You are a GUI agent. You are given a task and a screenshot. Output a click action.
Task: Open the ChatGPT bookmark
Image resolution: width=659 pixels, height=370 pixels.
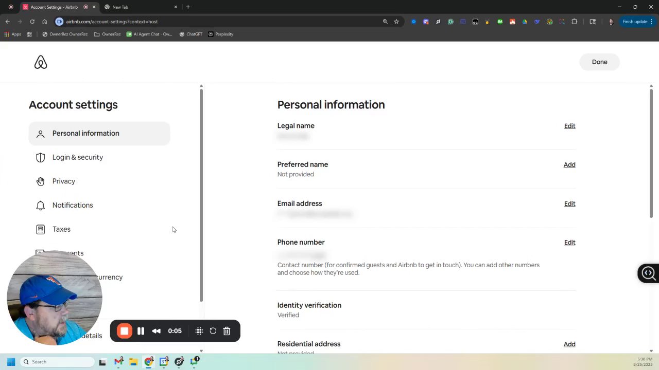(191, 34)
